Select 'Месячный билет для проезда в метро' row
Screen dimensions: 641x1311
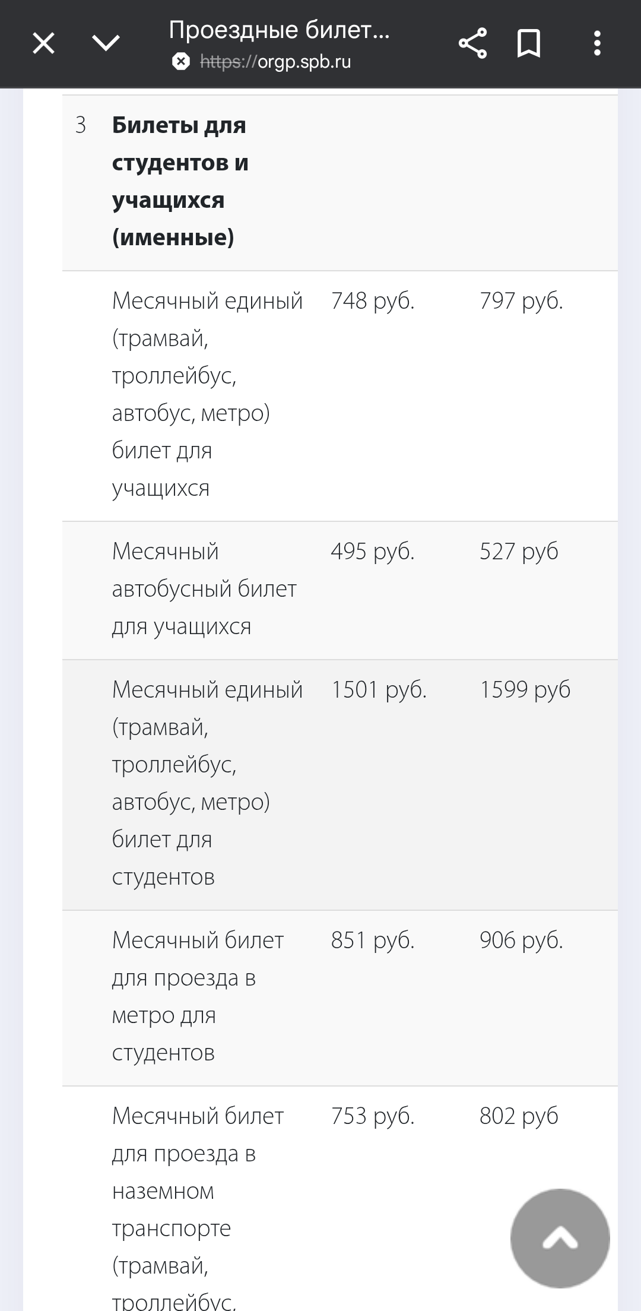[x=198, y=996]
